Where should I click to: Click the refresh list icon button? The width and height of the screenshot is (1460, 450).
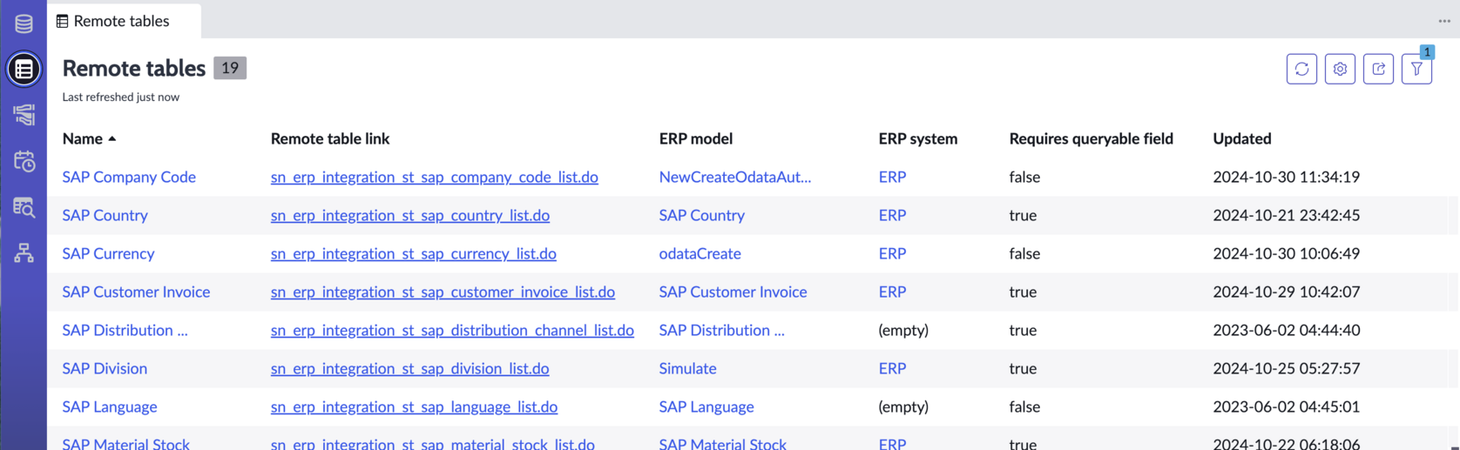point(1301,69)
